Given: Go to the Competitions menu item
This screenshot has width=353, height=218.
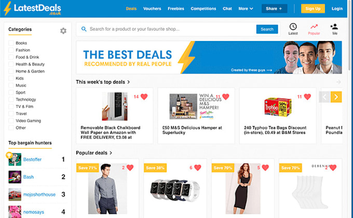Looking at the screenshot, I should pos(203,8).
